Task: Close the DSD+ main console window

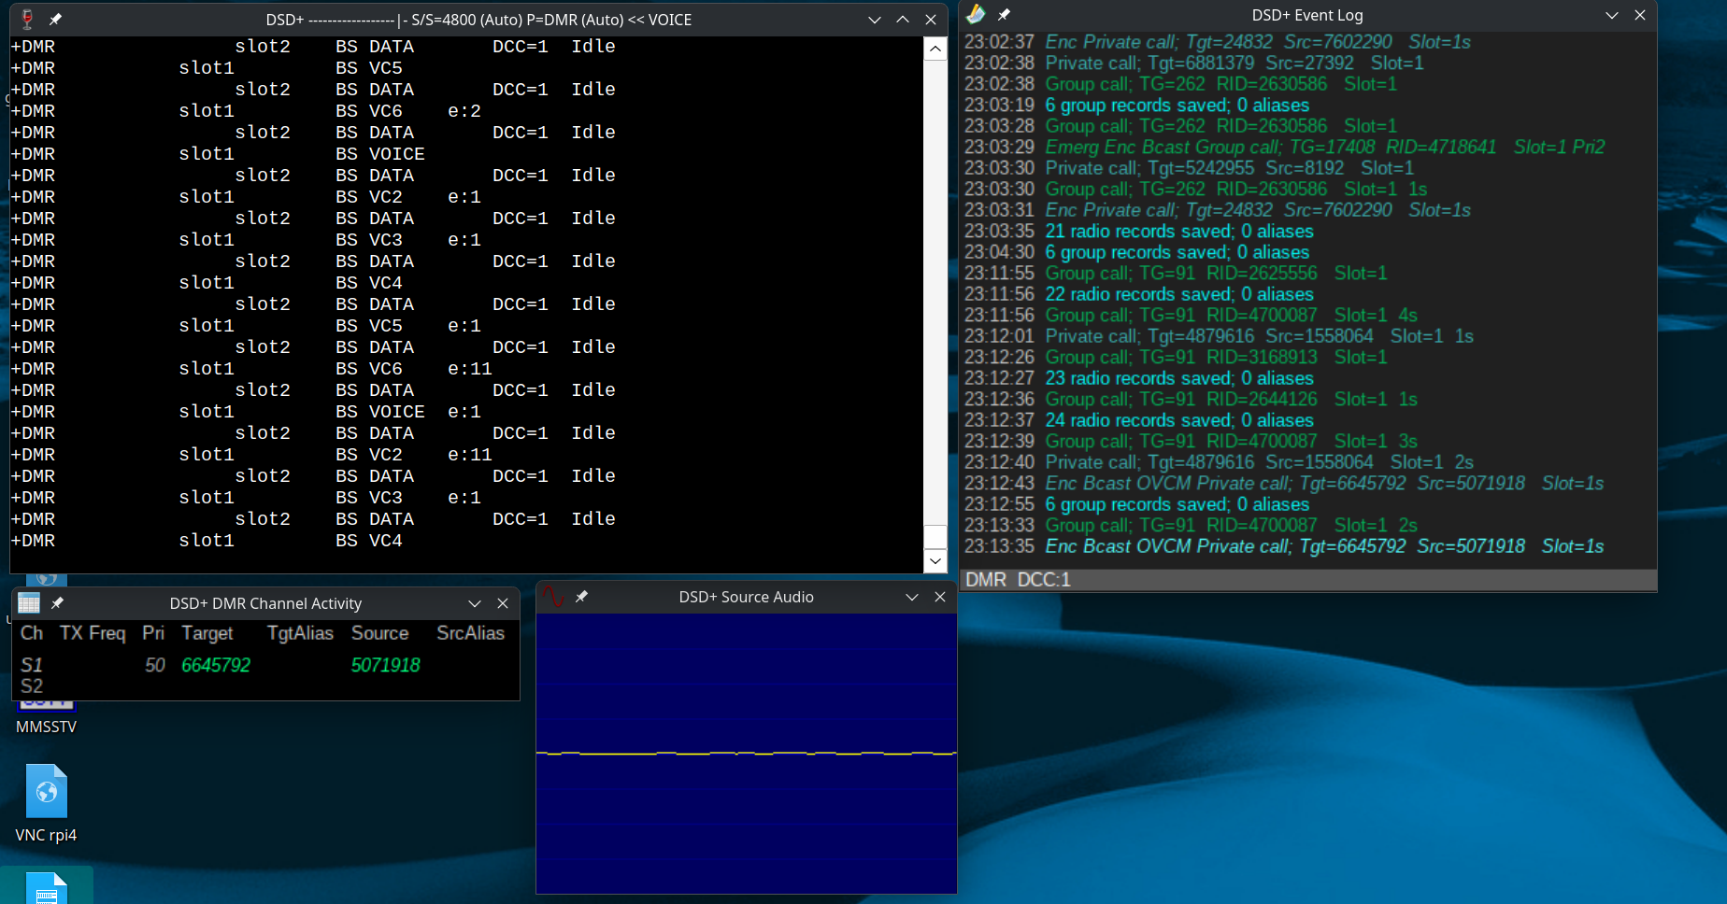Action: point(931,20)
